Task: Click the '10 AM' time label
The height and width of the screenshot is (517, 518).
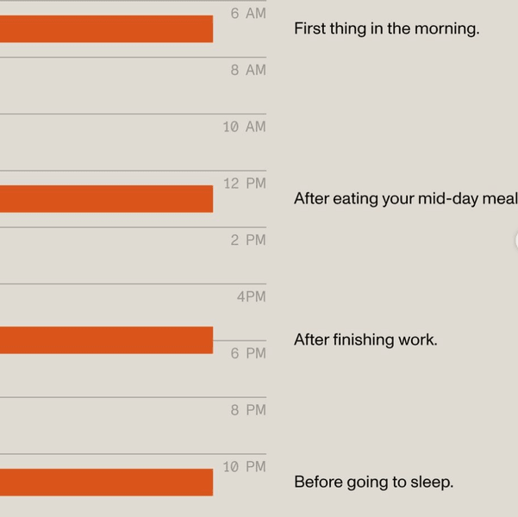Action: point(244,127)
